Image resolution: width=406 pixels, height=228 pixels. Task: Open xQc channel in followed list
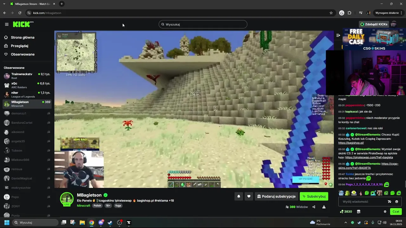[x=27, y=85]
